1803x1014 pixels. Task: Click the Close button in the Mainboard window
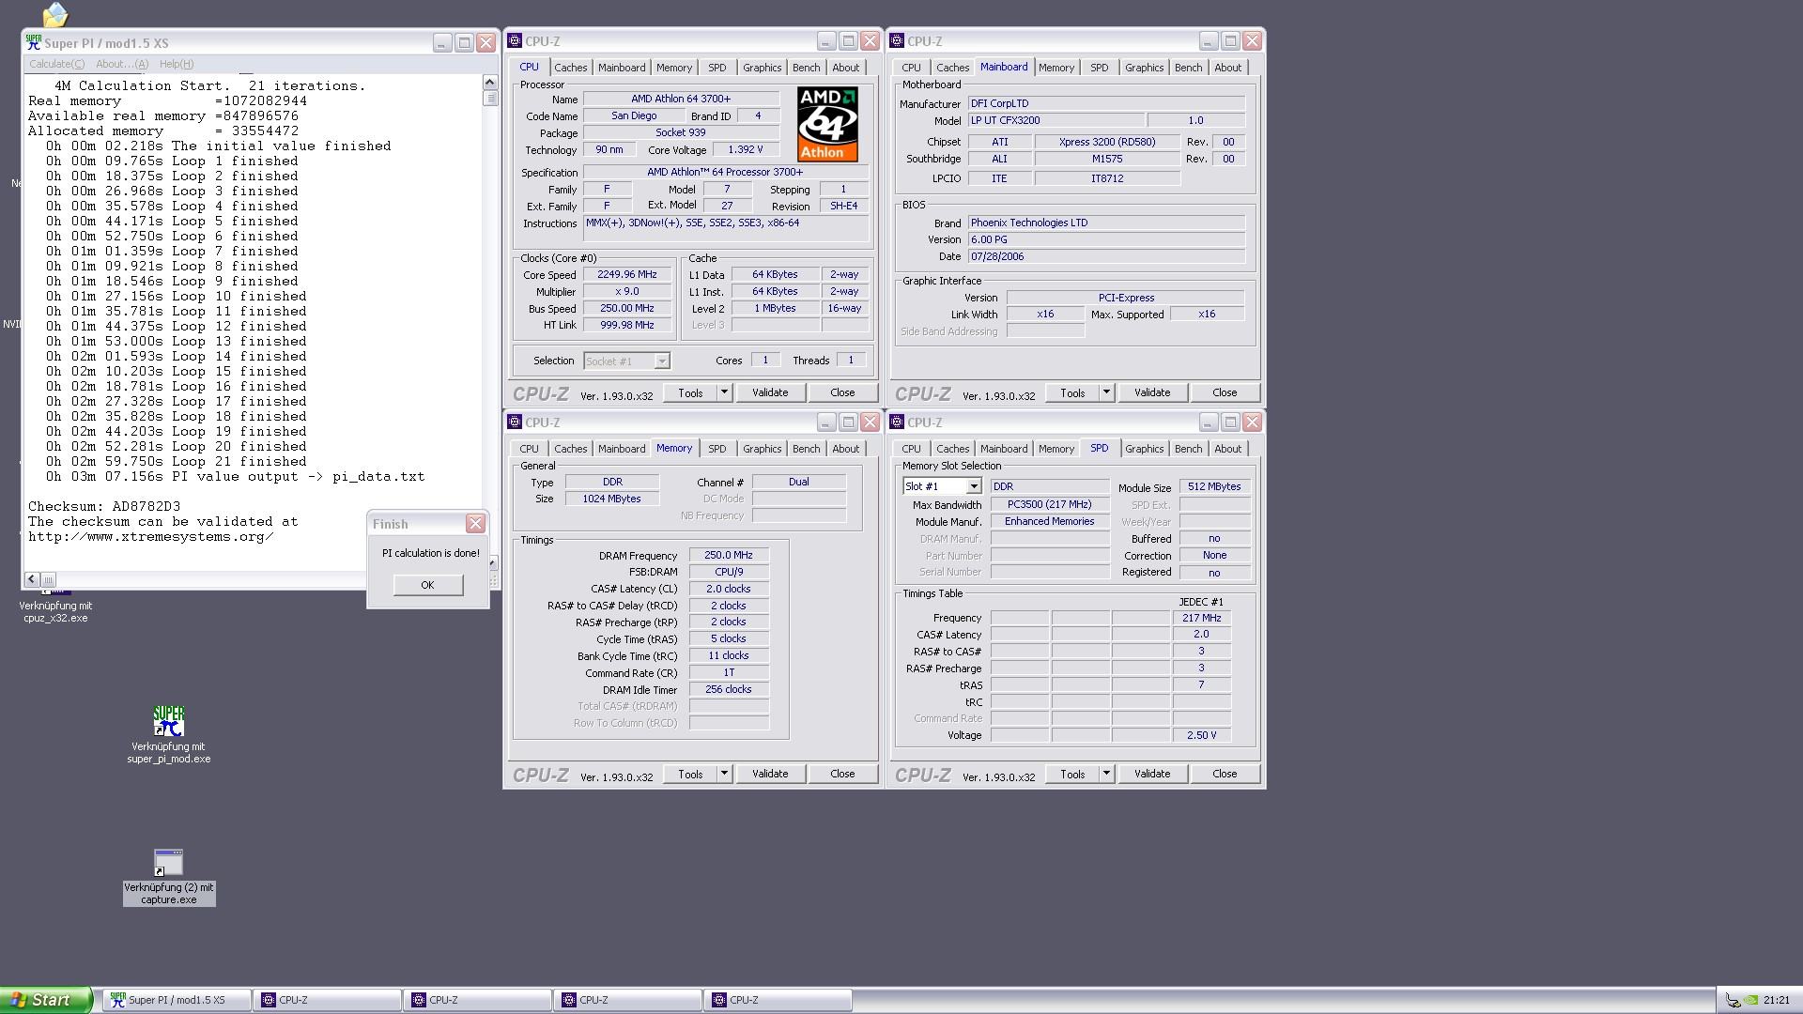pos(1225,392)
